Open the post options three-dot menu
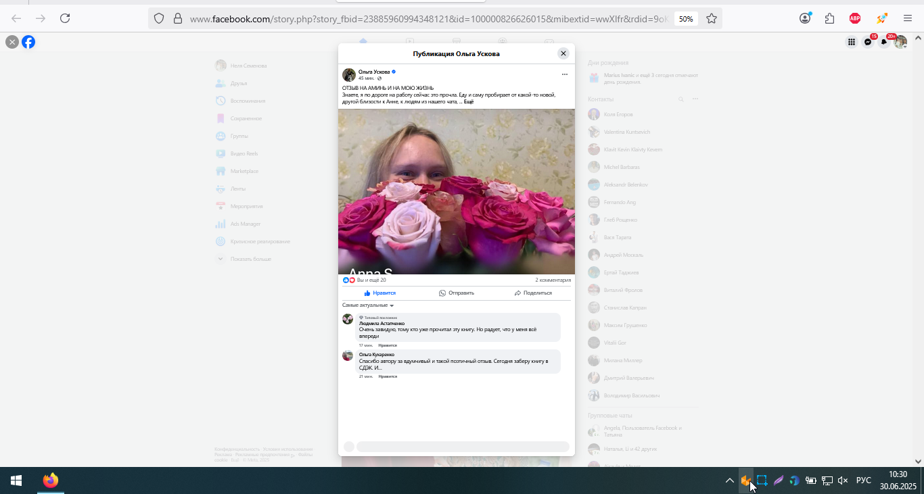Image resolution: width=924 pixels, height=494 pixels. point(565,74)
